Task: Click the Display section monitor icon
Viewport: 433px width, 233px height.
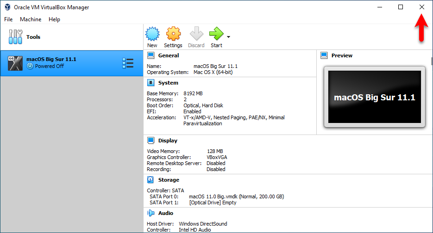Action: (151, 141)
